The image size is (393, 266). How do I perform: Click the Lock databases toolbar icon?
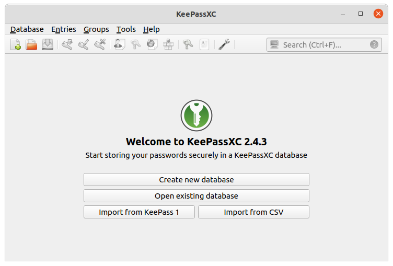(188, 45)
